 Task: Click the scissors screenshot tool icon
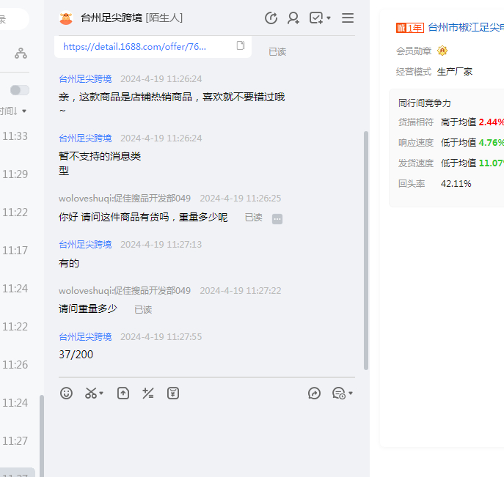91,393
